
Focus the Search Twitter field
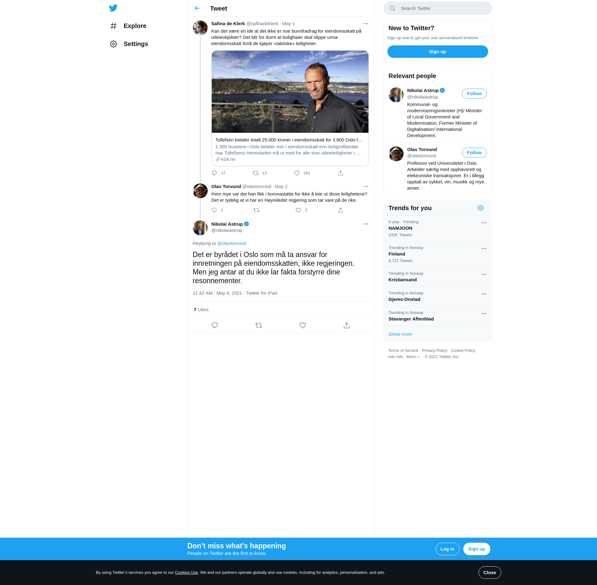tap(437, 8)
